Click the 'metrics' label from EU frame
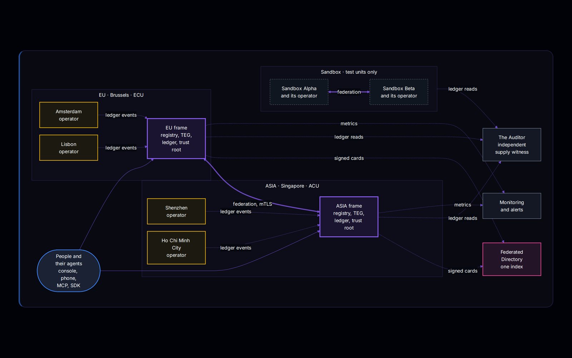The image size is (572, 358). (349, 124)
